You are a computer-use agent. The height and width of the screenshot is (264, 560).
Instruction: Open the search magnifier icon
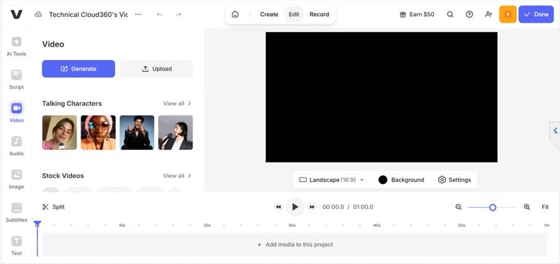450,14
